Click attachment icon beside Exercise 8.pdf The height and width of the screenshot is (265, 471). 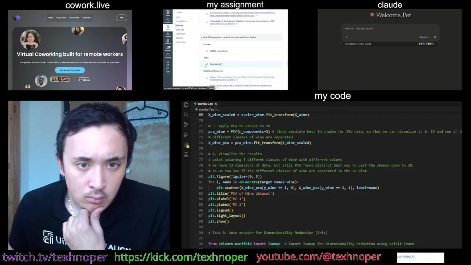click(x=207, y=64)
